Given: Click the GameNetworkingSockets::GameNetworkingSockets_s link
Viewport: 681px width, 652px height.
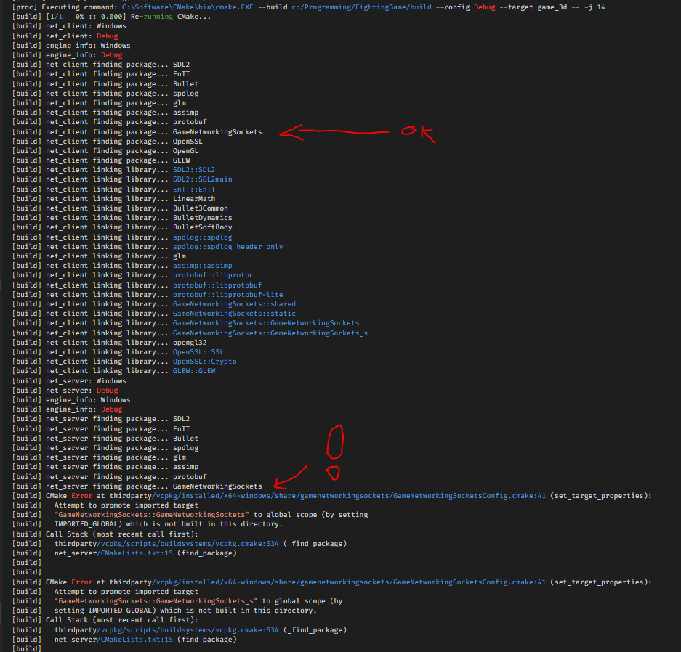Looking at the screenshot, I should click(x=269, y=333).
